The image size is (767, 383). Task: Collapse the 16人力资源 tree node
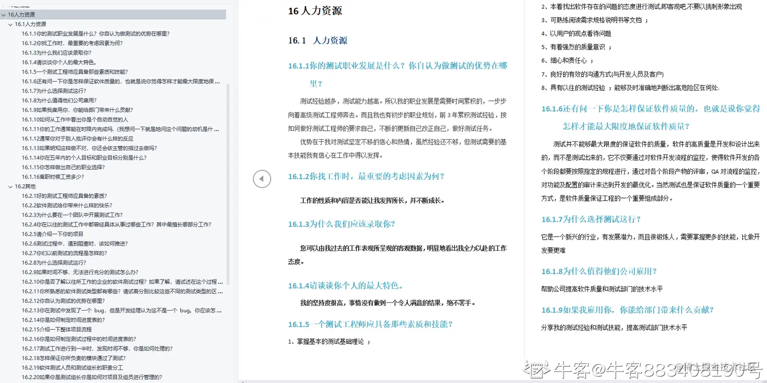[4, 14]
